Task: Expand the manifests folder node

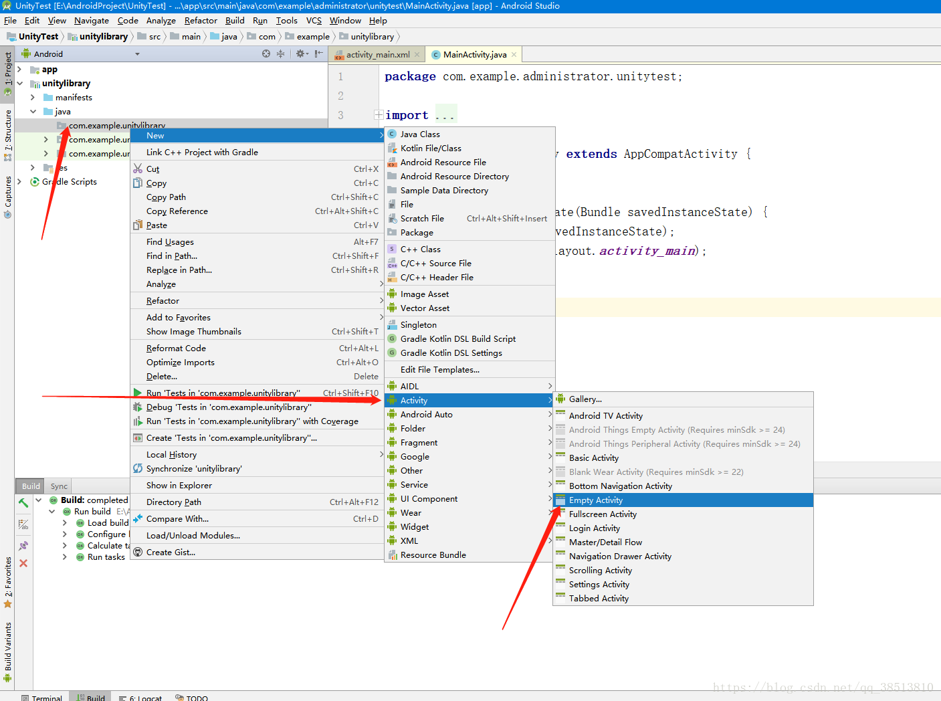Action: pos(33,98)
